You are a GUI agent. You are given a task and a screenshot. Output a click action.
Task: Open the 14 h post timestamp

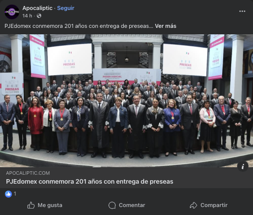click(x=27, y=16)
